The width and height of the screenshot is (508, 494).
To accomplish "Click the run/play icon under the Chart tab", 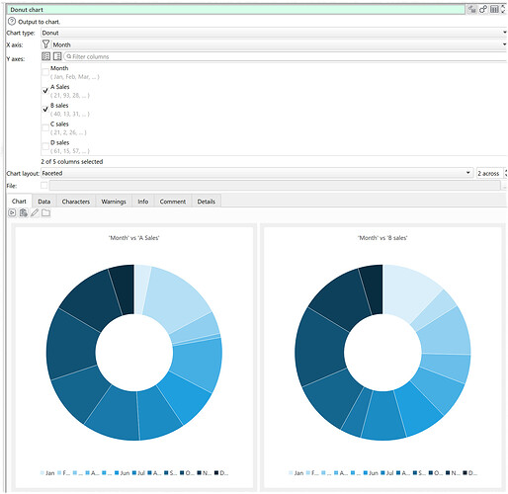I will coord(12,213).
